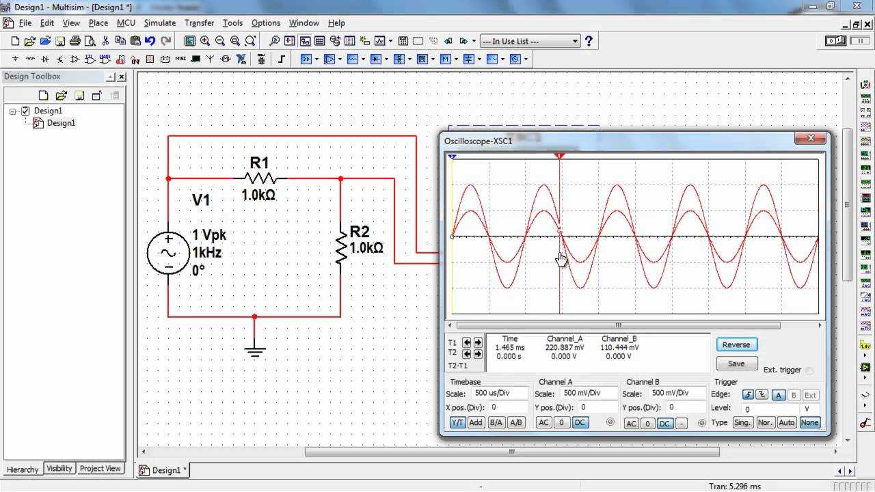Screen dimensions: 875x492
Task: Click the Cut scissors icon
Action: pos(105,41)
